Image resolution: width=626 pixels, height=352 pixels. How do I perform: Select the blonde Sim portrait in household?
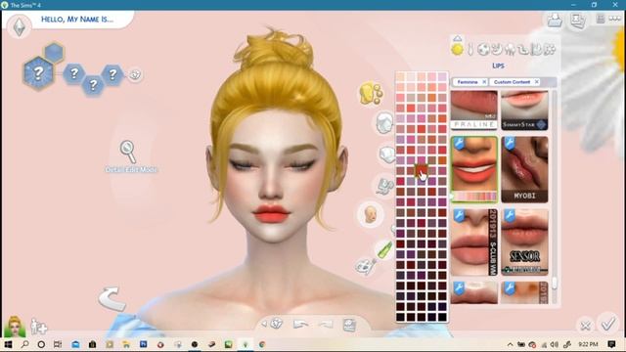15,327
